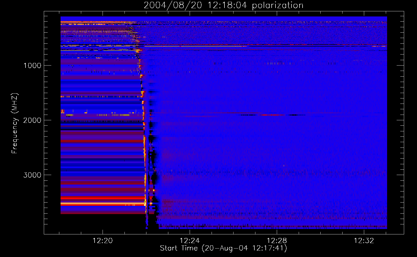Click the 12:24 time tick label

(190, 241)
